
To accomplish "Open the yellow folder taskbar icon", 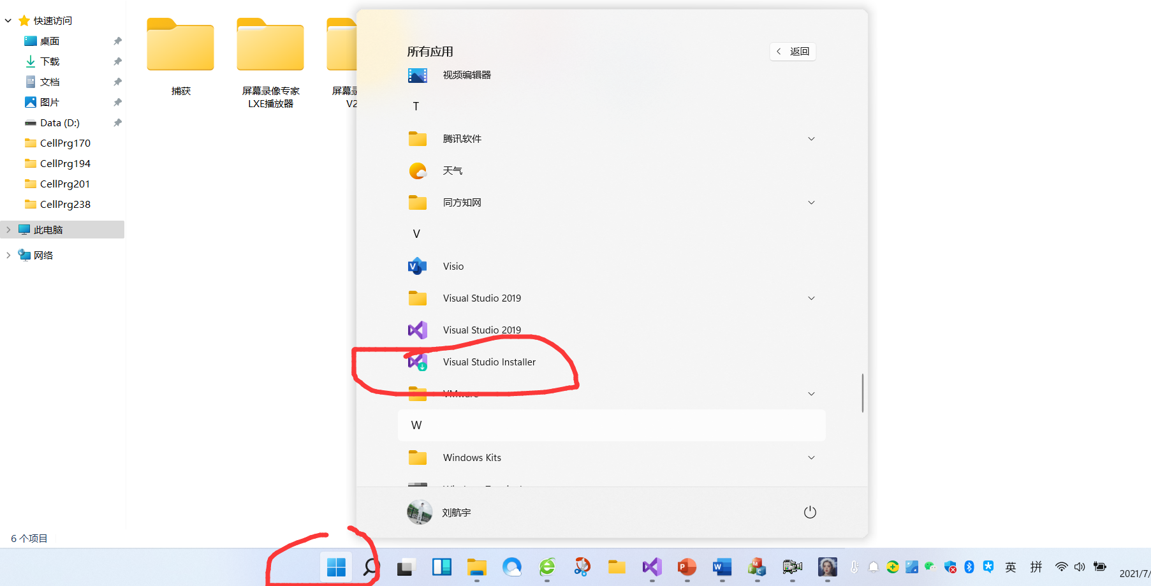I will [617, 567].
